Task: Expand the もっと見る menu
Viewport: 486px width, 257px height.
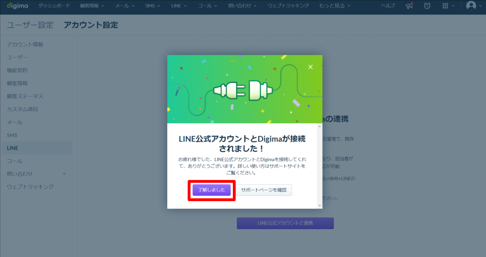Action: (x=334, y=6)
